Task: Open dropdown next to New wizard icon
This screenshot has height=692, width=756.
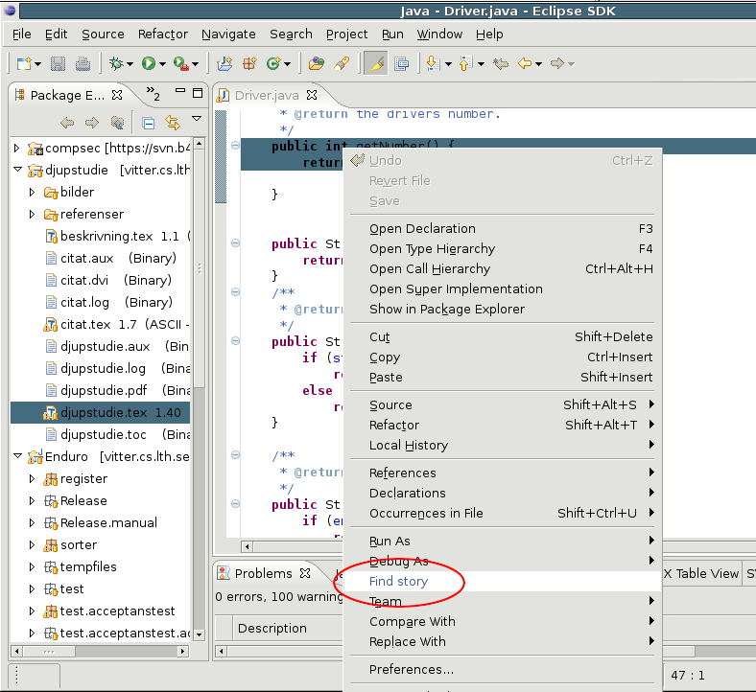Action: click(x=38, y=64)
